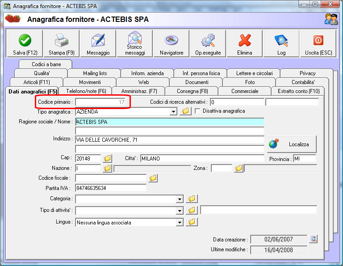Click the empty Codice fiscale field
The height and width of the screenshot is (266, 343).
point(111,178)
